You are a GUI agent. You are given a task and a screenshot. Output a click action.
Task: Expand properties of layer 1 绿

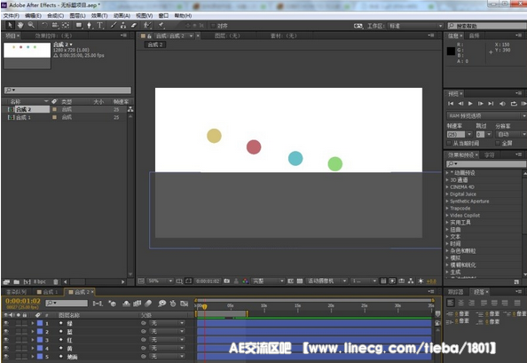pos(33,323)
